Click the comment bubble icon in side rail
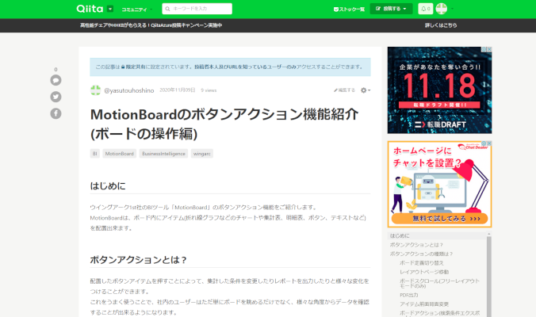Screen dimensions: 536x317 pos(56,80)
